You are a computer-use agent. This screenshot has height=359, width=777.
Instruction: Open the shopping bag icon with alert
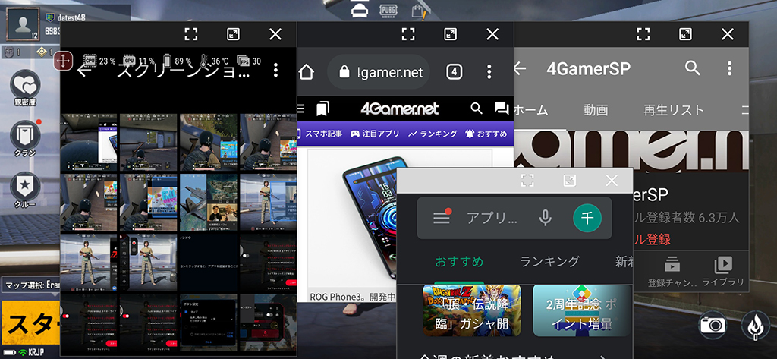click(x=420, y=11)
